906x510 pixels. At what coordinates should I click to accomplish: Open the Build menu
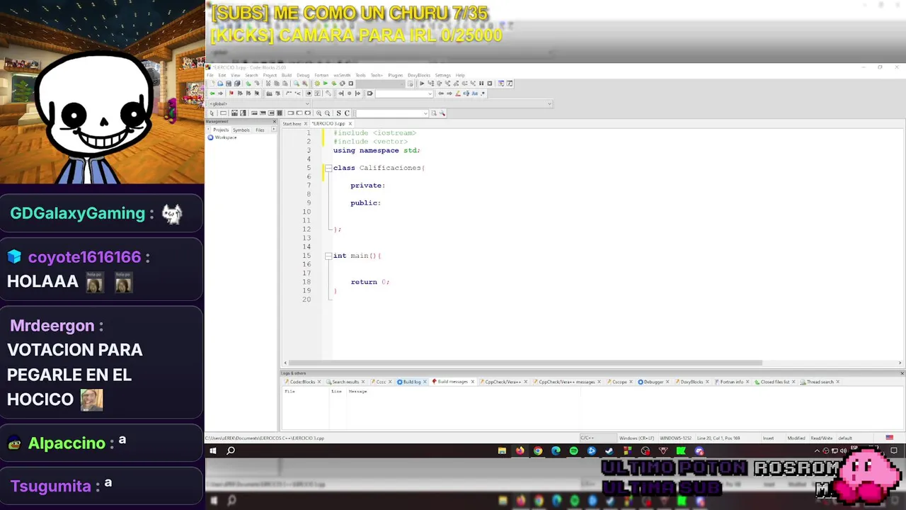[x=287, y=75]
